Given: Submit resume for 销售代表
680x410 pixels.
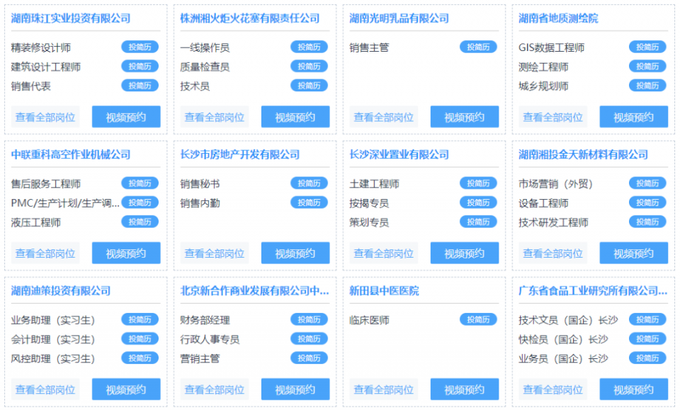Looking at the screenshot, I should (x=140, y=86).
